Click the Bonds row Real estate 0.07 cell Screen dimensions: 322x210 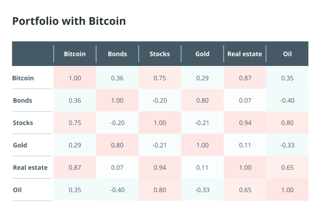pos(245,100)
